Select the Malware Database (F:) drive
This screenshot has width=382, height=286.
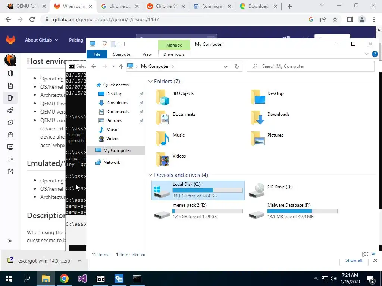point(293,211)
